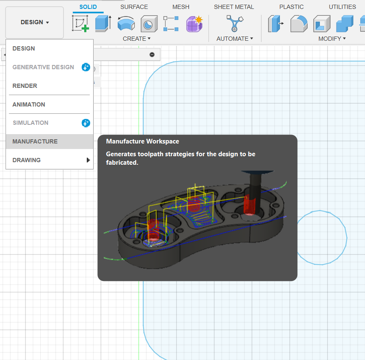Image resolution: width=365 pixels, height=360 pixels.
Task: Select the Revolve tool icon
Action: click(126, 23)
